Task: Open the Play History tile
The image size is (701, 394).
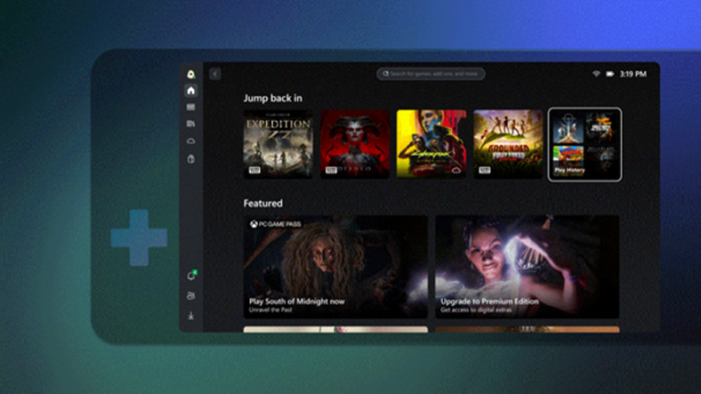Action: 584,144
